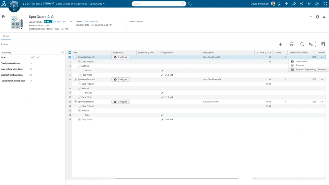Image resolution: width=329 pixels, height=185 pixels.
Task: Click the horizontal table scrollbar
Action: pos(176,178)
